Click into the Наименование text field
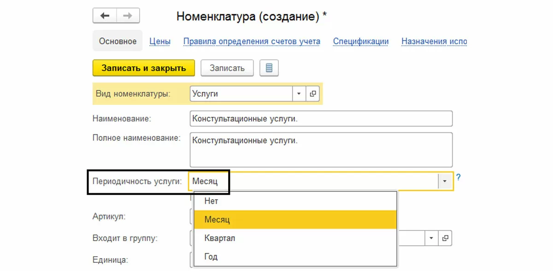The width and height of the screenshot is (553, 271). [321, 118]
